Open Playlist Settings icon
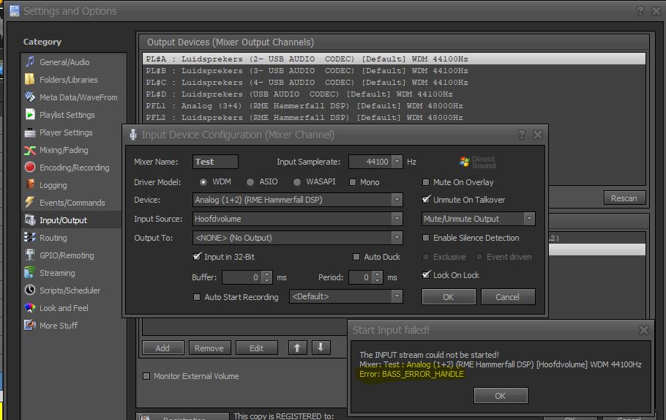666x420 pixels. click(30, 115)
